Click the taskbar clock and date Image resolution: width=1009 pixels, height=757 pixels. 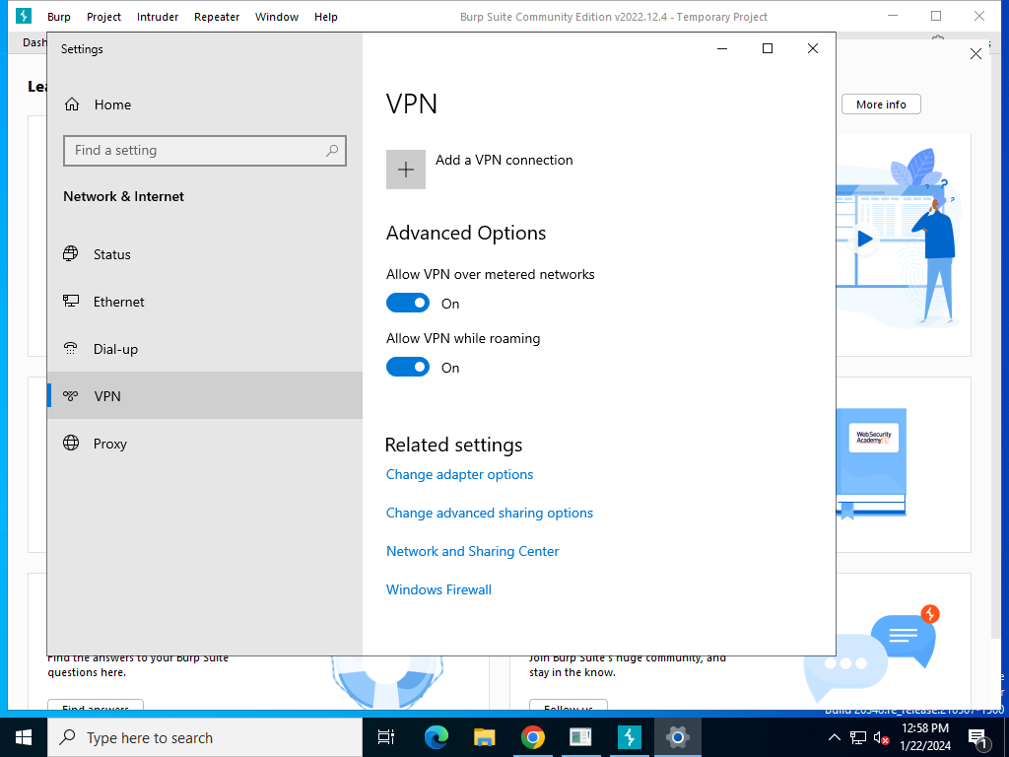tap(925, 737)
